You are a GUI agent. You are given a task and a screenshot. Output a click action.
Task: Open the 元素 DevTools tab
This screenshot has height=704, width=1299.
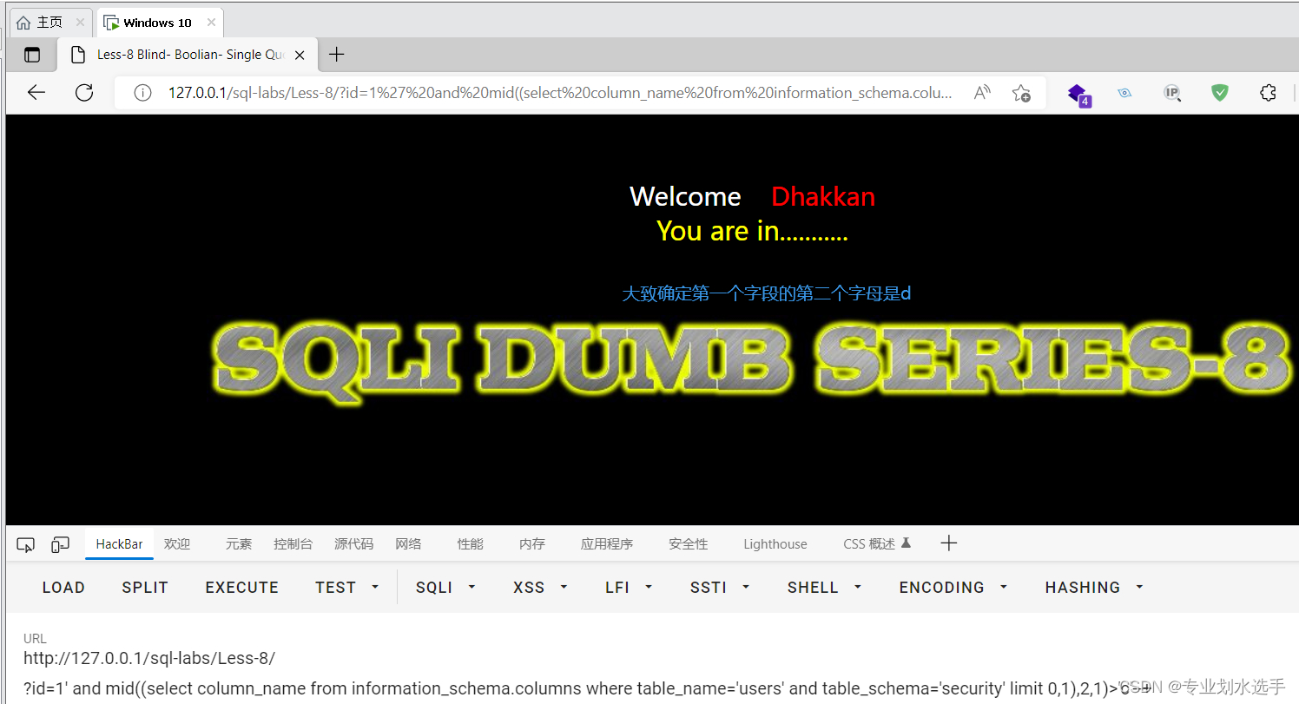(x=239, y=544)
